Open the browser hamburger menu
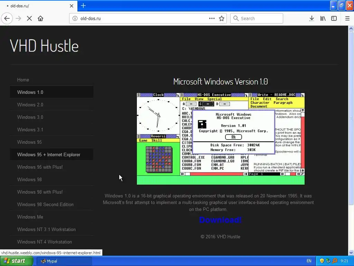 click(x=347, y=19)
